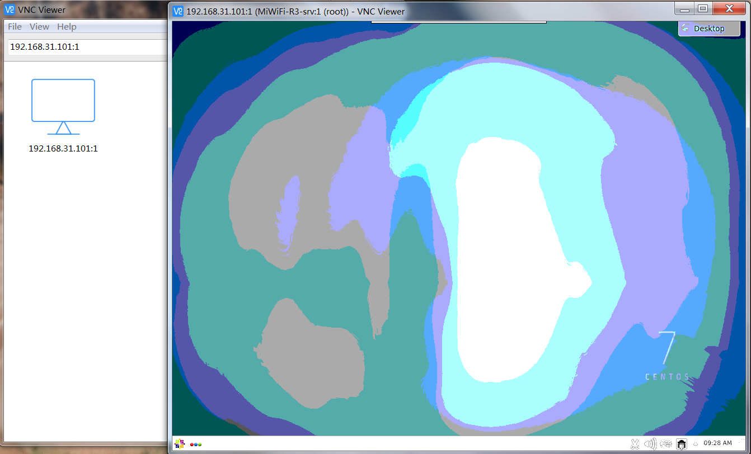Click the three colored dots panel icon

coord(196,444)
